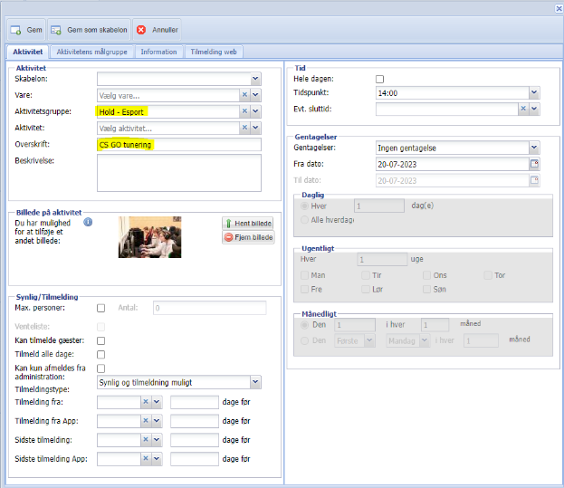Clear the Vare field with X icon
The width and height of the screenshot is (564, 488).
(244, 95)
